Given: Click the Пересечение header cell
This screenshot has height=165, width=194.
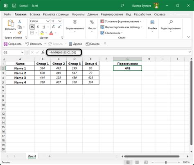Looking at the screenshot, I should tap(127, 64).
